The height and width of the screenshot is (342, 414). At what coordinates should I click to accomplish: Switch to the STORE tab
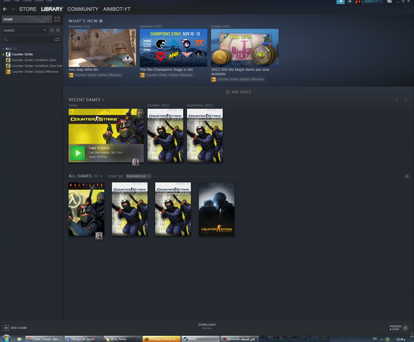(x=28, y=9)
